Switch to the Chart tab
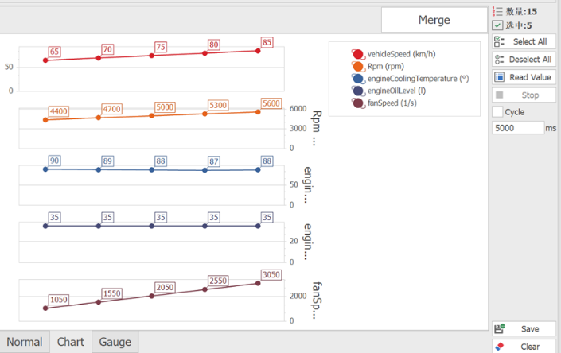 (x=71, y=342)
